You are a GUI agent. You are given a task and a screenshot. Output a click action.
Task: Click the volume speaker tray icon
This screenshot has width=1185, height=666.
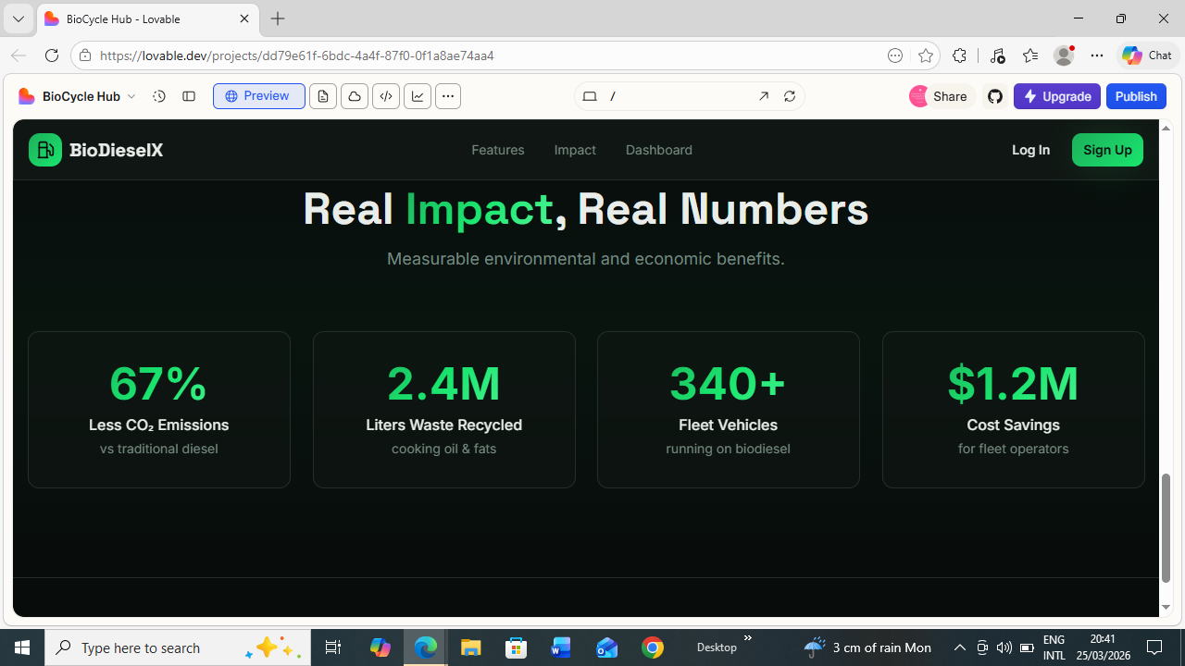(x=1004, y=647)
